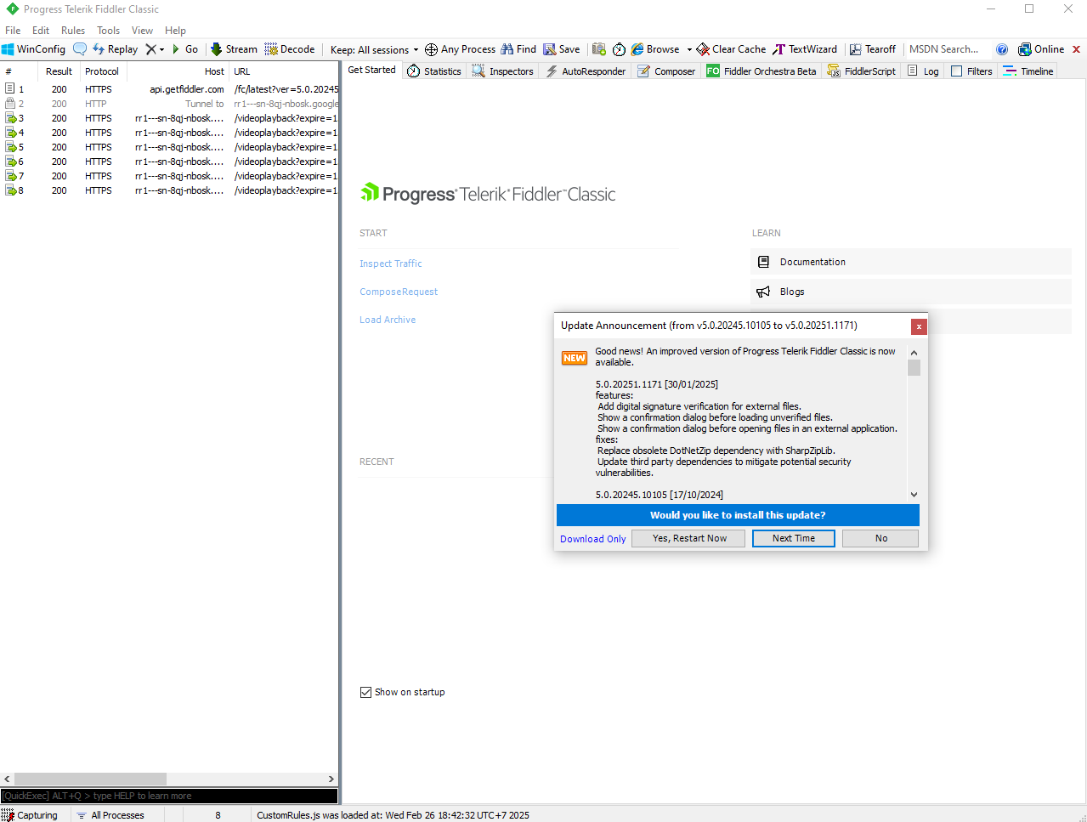This screenshot has width=1087, height=822.
Task: Click No in the update dialog
Action: tap(880, 538)
